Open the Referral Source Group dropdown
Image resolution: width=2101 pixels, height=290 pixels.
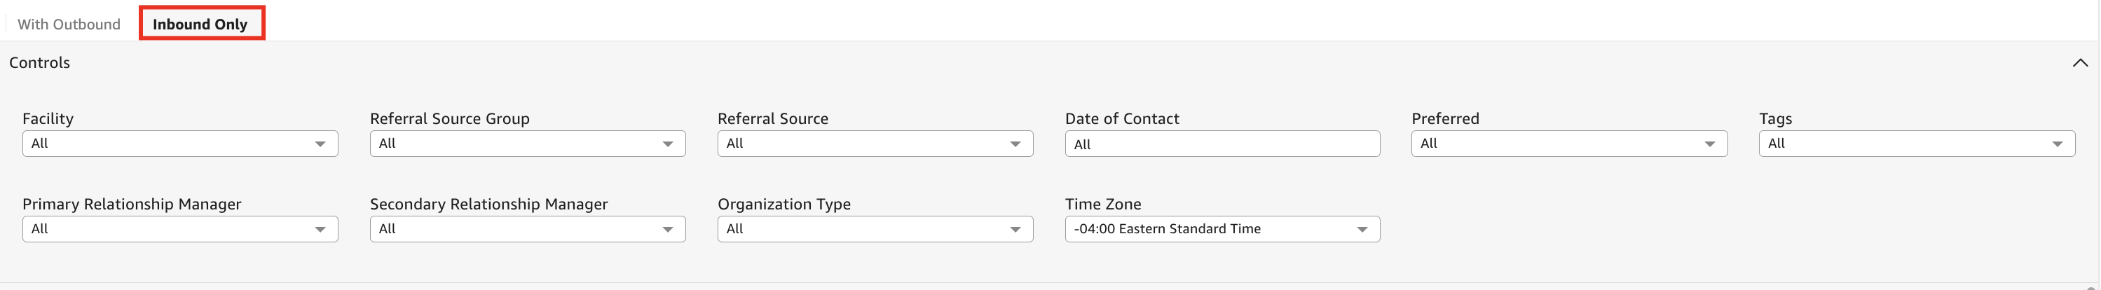coord(527,144)
